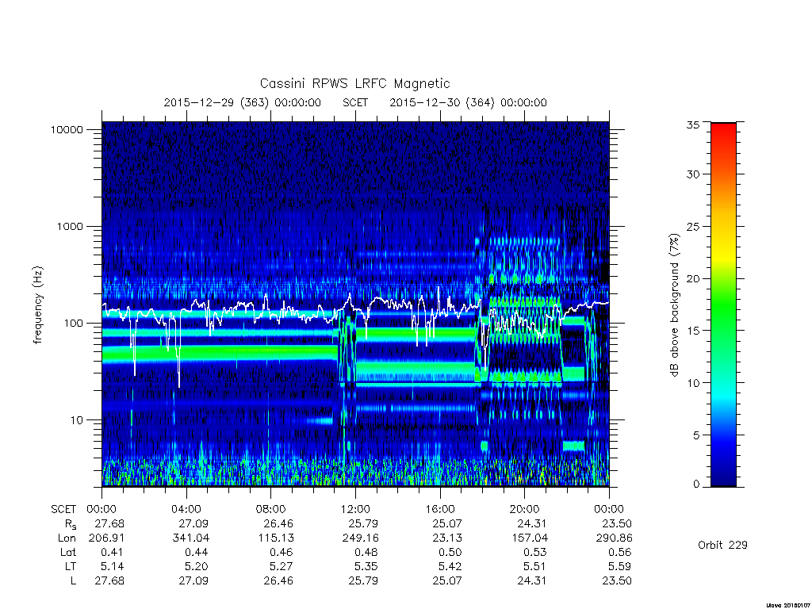
Task: Click the Lon value 23.13
Action: click(x=447, y=538)
